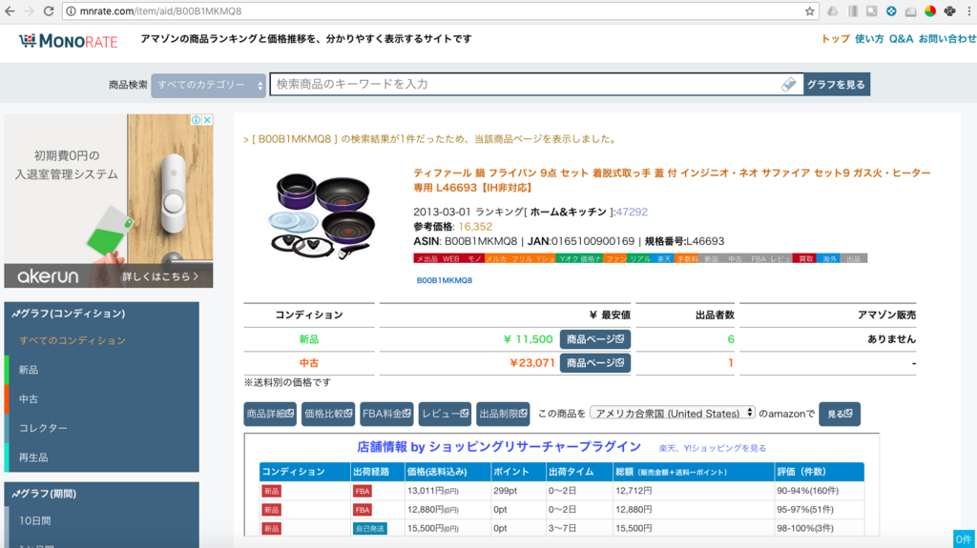Click the 出品制限 button
Image resolution: width=977 pixels, height=548 pixels.
coord(503,414)
